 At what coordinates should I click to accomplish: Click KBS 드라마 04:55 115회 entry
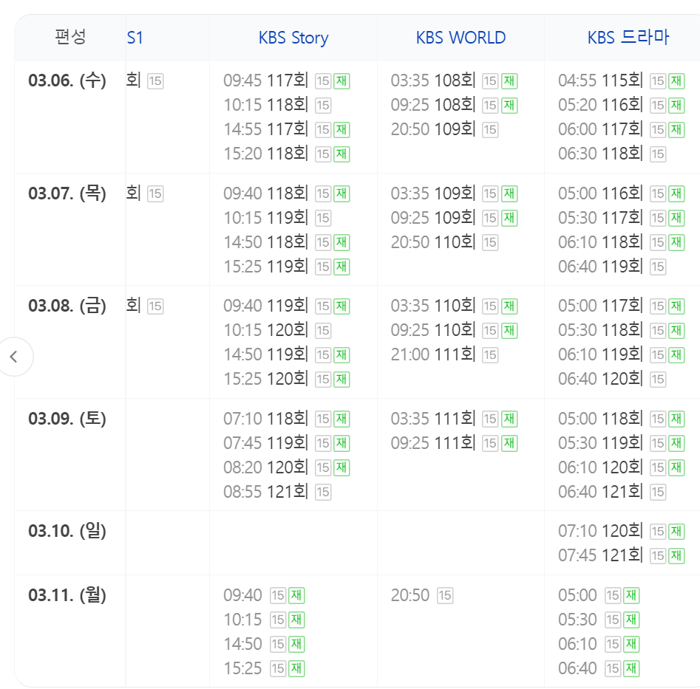coord(621,80)
